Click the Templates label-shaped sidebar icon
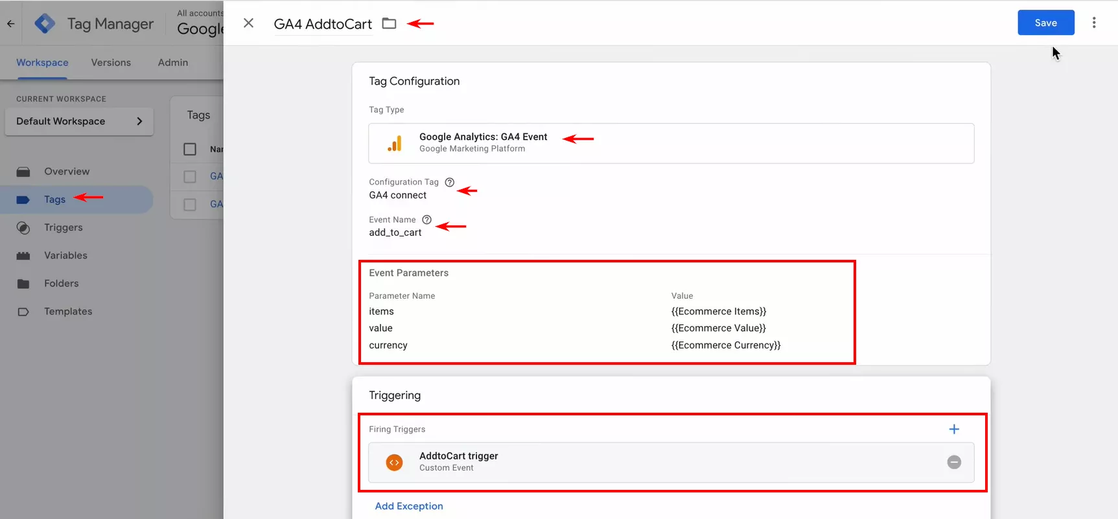 point(23,312)
